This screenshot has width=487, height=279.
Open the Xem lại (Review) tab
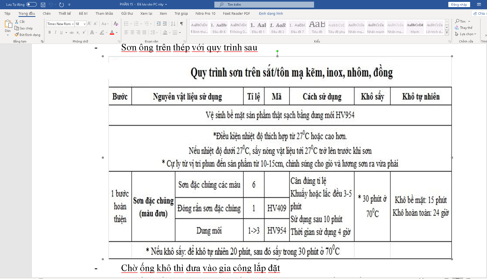[x=146, y=13]
